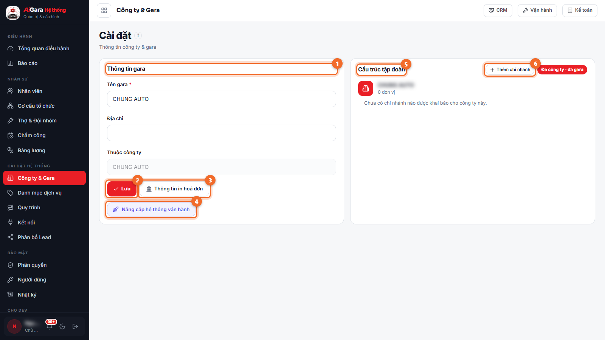This screenshot has width=605, height=340.
Task: Log out using the exit arrow icon
Action: (75, 326)
